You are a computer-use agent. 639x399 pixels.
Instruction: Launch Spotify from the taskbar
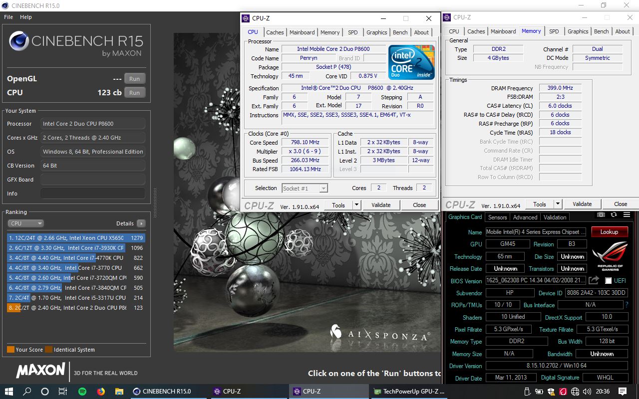82,392
